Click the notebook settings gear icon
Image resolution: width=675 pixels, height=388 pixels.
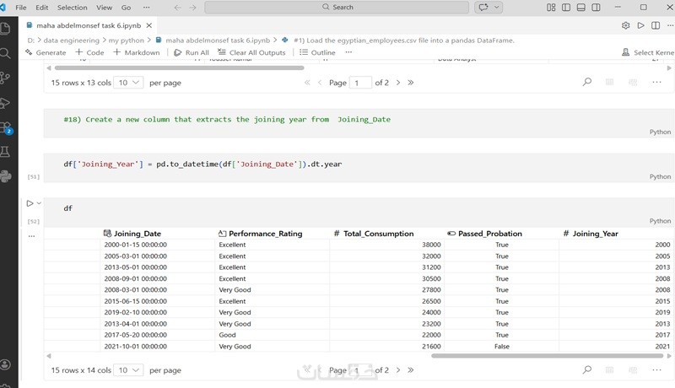625,25
